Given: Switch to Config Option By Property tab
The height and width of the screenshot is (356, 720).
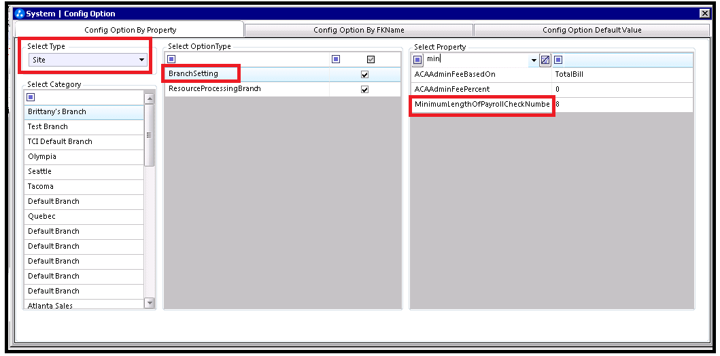Looking at the screenshot, I should pyautogui.click(x=130, y=30).
